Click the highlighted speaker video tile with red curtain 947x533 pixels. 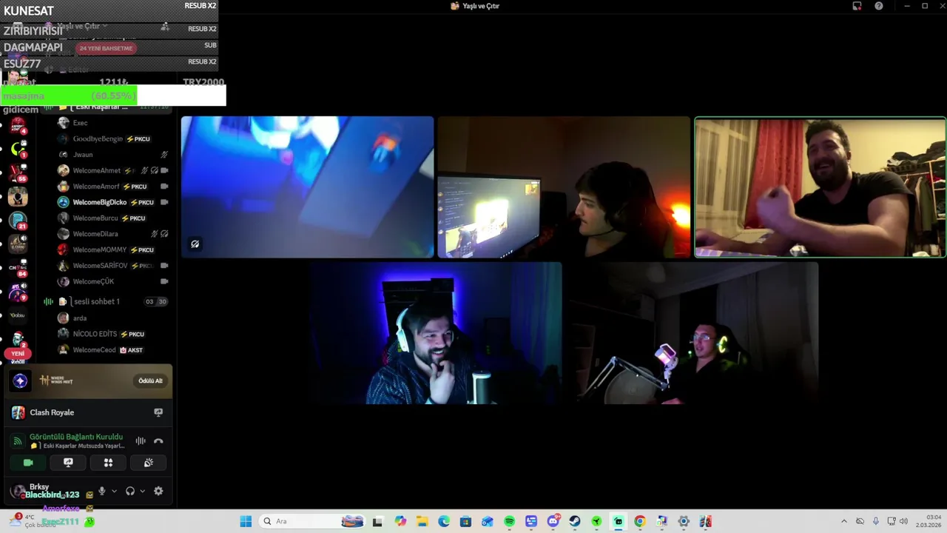pos(820,187)
